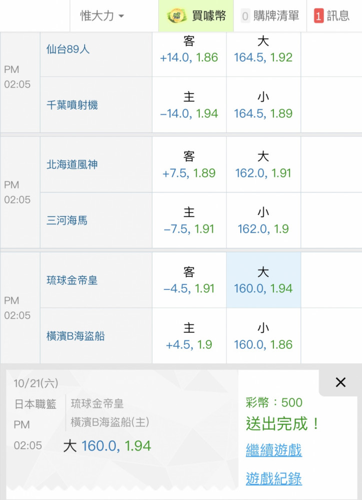
Task: Click the 琉球金帝皇 team name
Action: click(72, 280)
